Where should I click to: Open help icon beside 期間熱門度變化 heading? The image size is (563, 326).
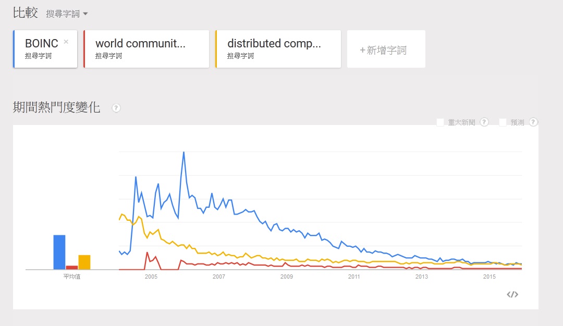(116, 108)
